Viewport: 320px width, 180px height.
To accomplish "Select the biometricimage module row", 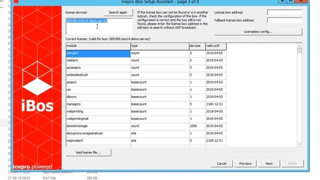I will (x=146, y=126).
